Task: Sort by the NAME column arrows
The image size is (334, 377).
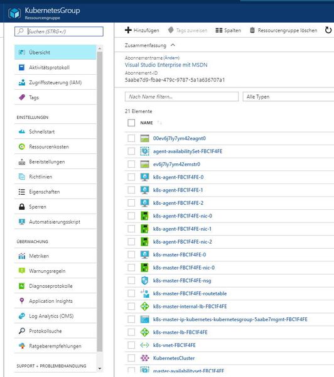Action: click(159, 123)
